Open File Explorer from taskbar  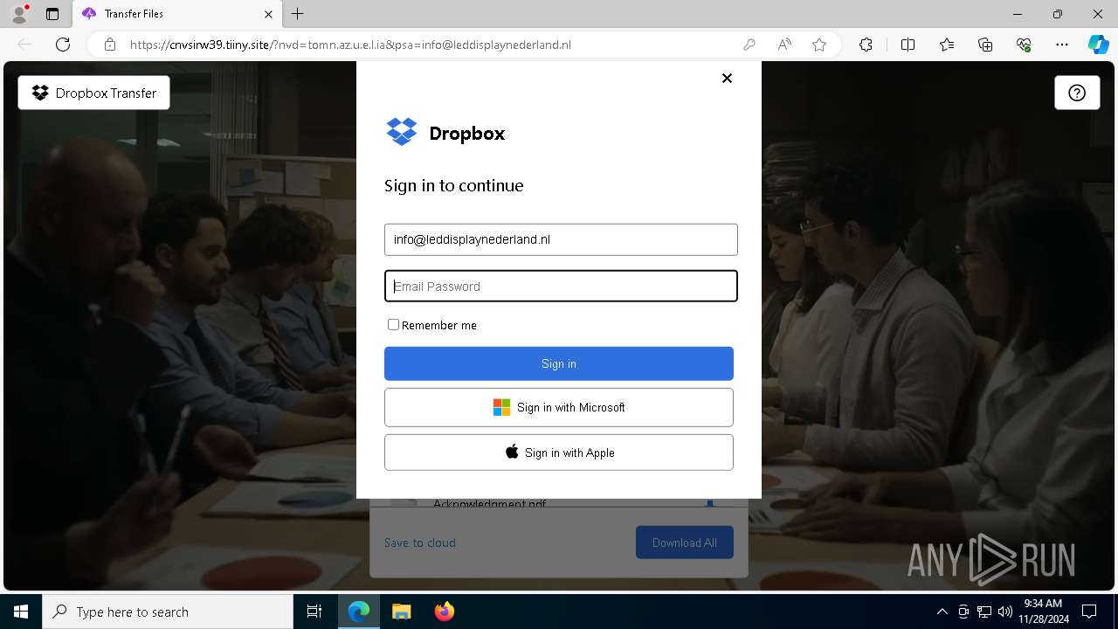point(401,612)
